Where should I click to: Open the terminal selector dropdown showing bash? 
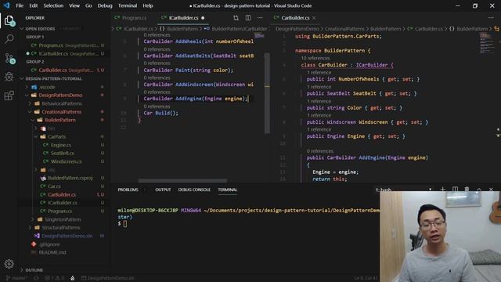404,190
